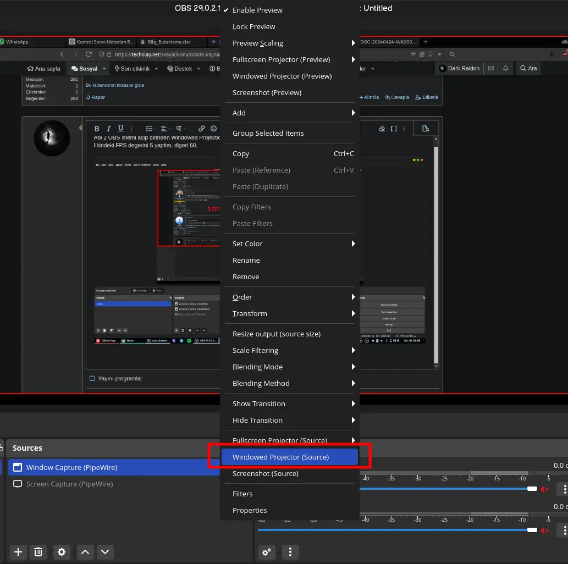Open Properties from the context menu

(x=289, y=510)
